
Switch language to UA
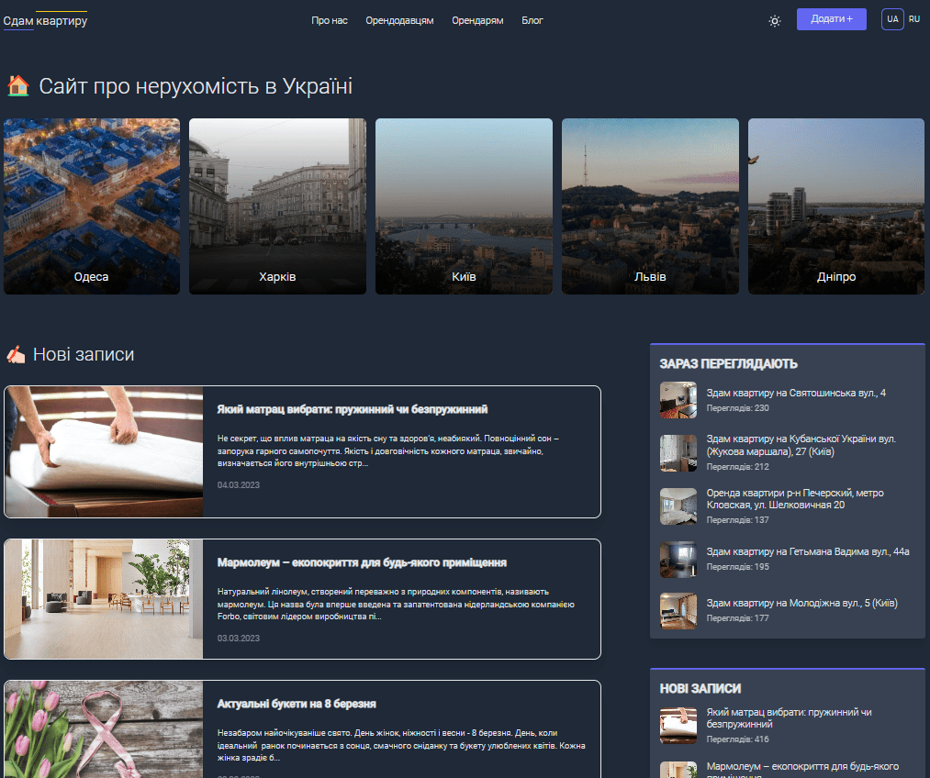click(x=892, y=19)
